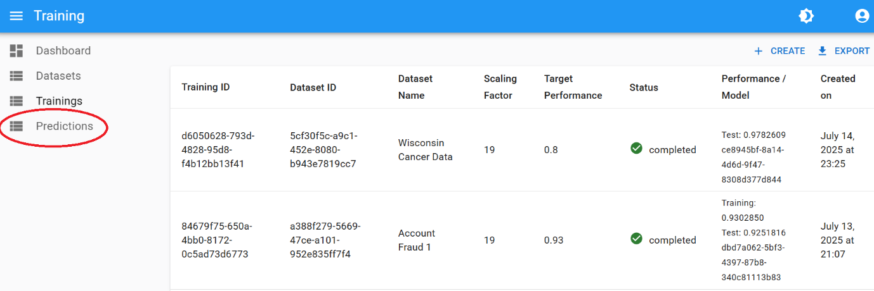
Task: Select the Predictions menu item
Action: click(x=64, y=127)
